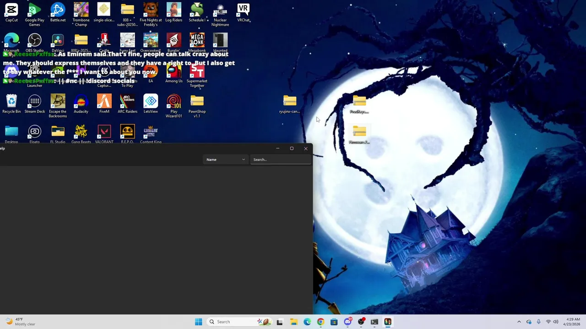Click the microphone tray icon
Image resolution: width=586 pixels, height=329 pixels.
click(x=538, y=322)
